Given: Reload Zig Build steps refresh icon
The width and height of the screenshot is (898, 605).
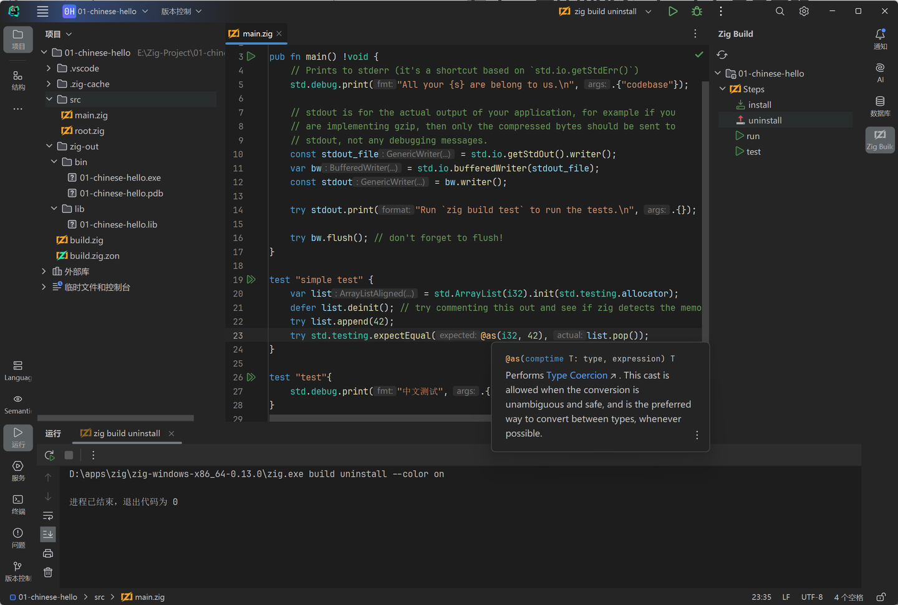Looking at the screenshot, I should click(x=722, y=55).
